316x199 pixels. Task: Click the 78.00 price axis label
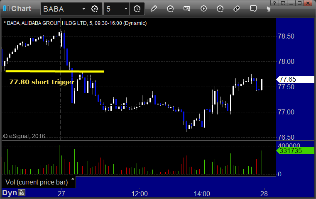(286, 61)
